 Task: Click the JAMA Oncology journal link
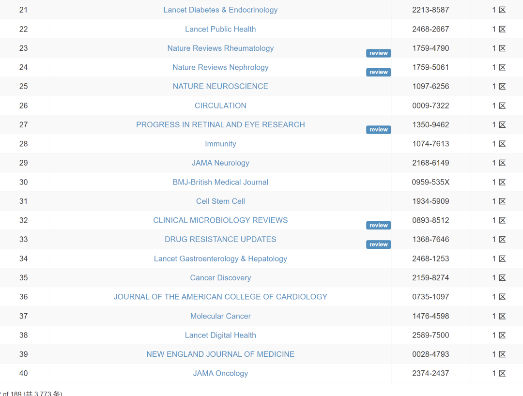point(220,373)
